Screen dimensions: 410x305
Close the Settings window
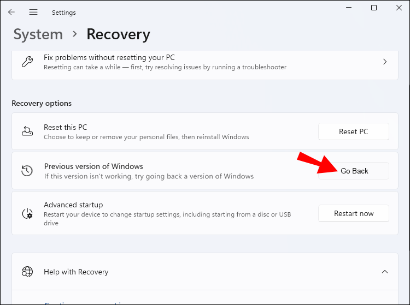(399, 8)
